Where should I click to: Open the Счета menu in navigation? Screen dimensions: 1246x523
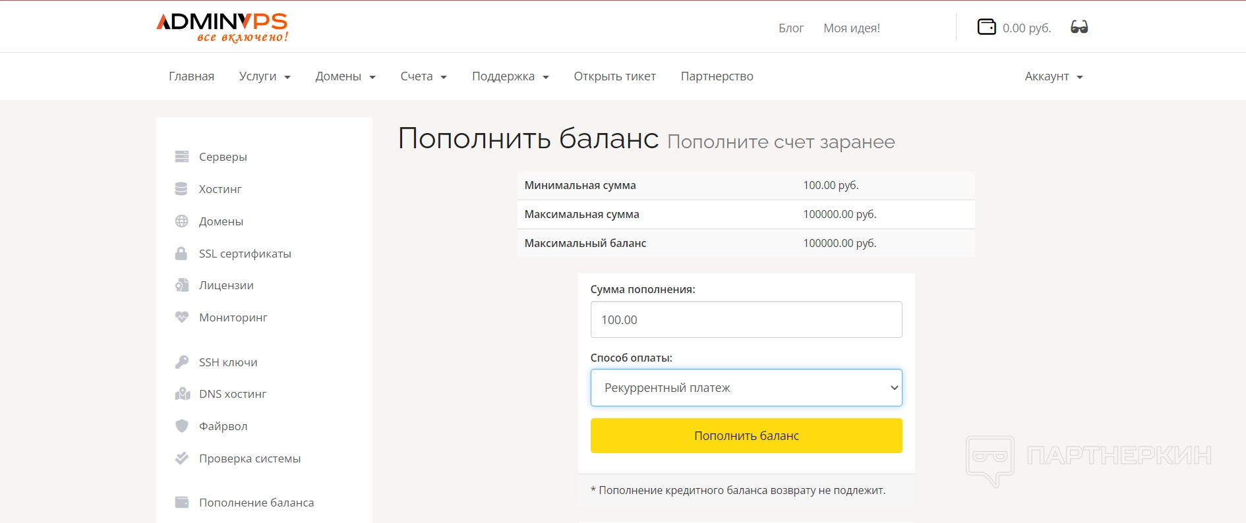pyautogui.click(x=423, y=76)
